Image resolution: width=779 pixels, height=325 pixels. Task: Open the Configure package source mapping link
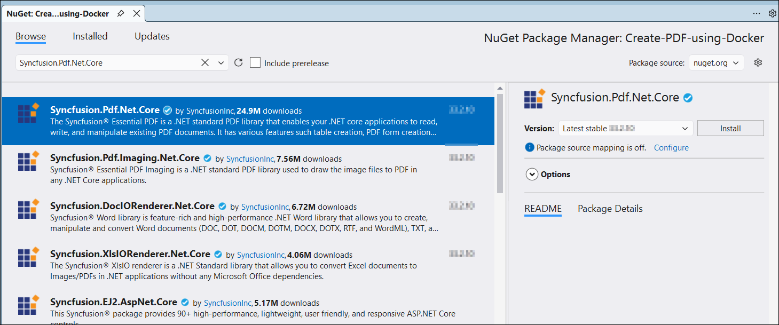pyautogui.click(x=671, y=148)
